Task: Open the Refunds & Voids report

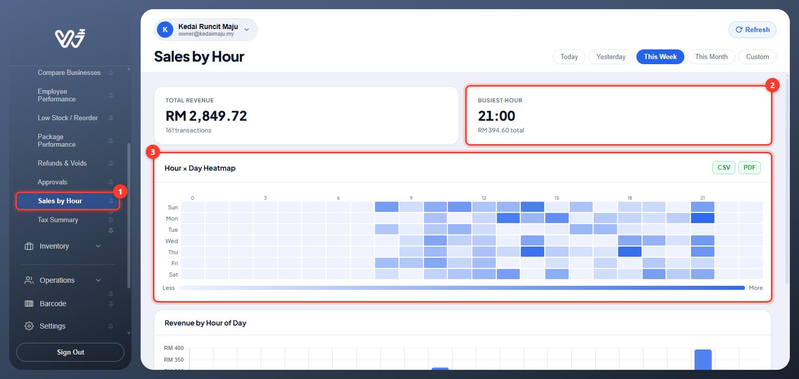Action: click(x=62, y=163)
